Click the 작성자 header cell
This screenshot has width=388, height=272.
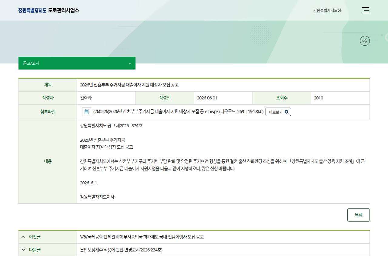(x=48, y=98)
